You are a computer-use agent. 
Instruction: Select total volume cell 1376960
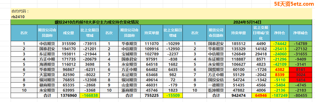click(x=69, y=95)
